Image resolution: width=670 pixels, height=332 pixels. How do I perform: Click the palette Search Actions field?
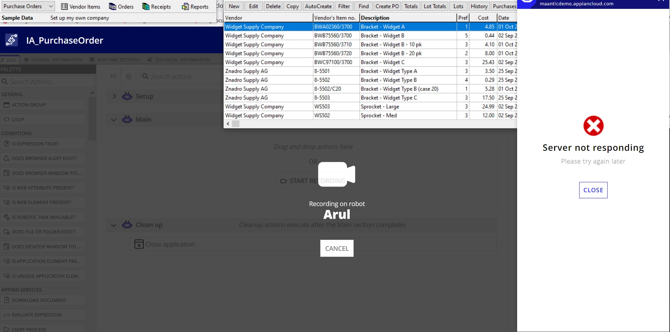click(x=47, y=82)
